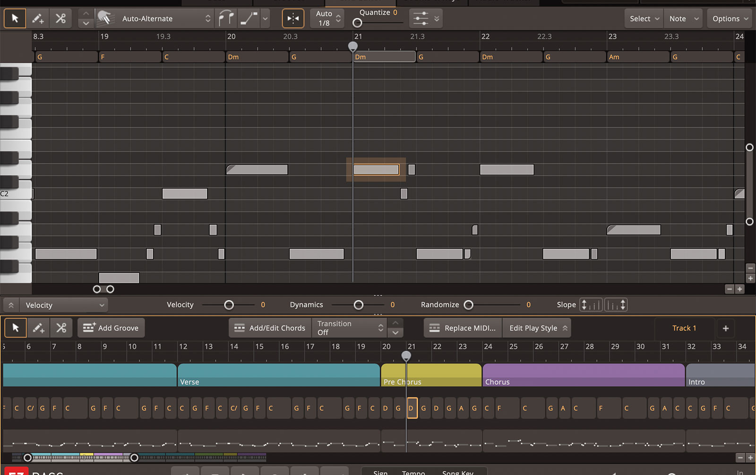This screenshot has height=475, width=756.
Task: Select the scissors tool in song track toolbar
Action: tap(61, 328)
